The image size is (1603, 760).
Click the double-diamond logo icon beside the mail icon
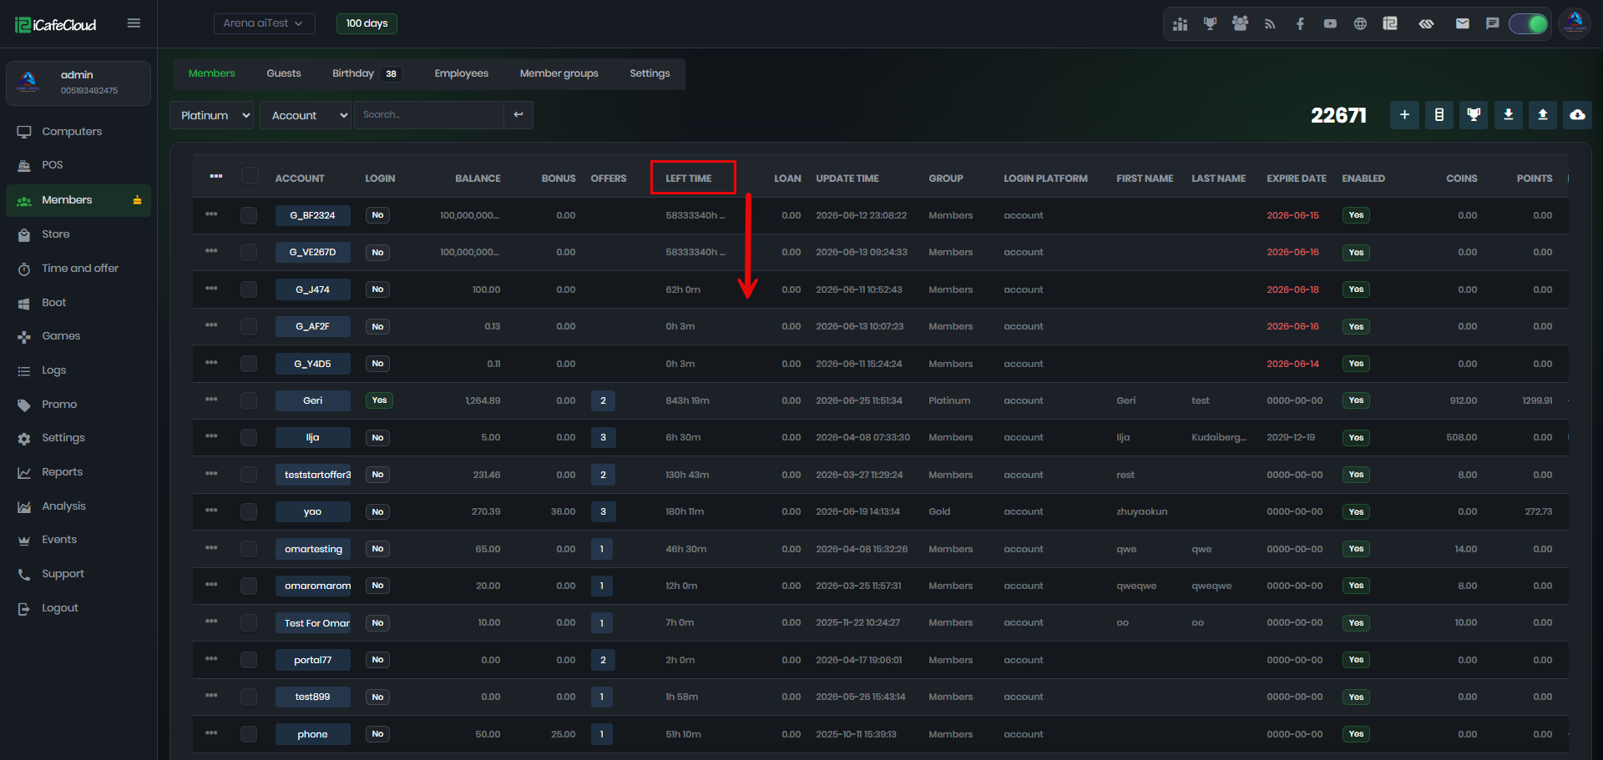(1427, 24)
